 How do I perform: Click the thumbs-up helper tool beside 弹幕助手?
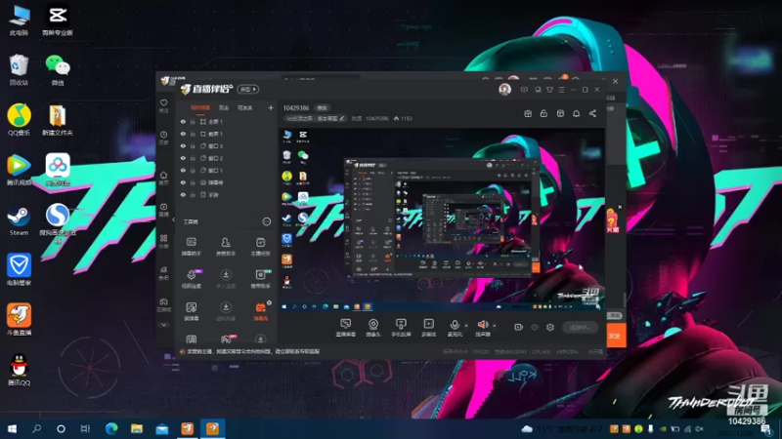226,246
